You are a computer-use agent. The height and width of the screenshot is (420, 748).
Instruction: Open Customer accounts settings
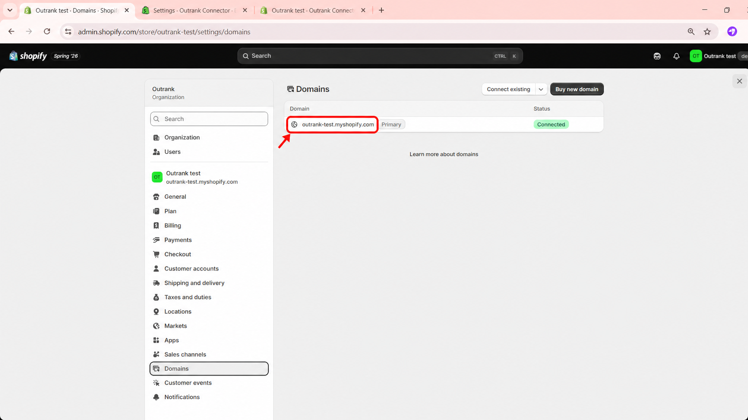(x=209, y=269)
